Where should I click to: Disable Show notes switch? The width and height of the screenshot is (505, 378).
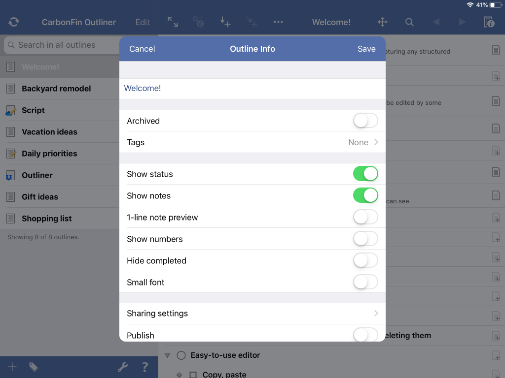[365, 195]
